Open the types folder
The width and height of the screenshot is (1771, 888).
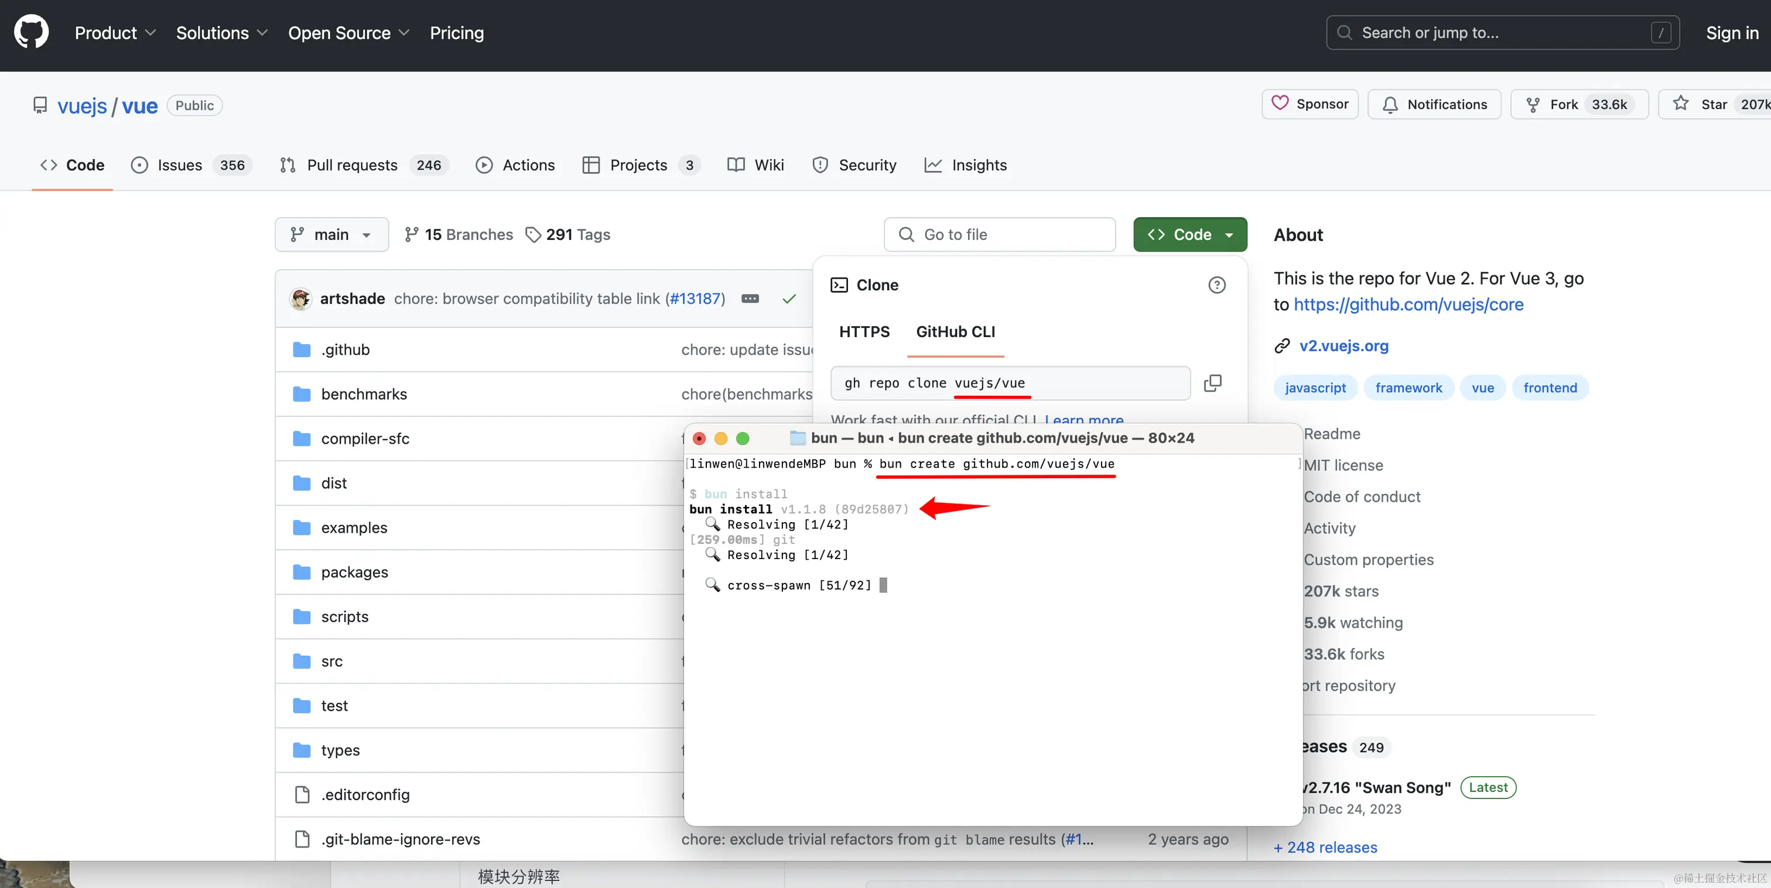click(340, 750)
